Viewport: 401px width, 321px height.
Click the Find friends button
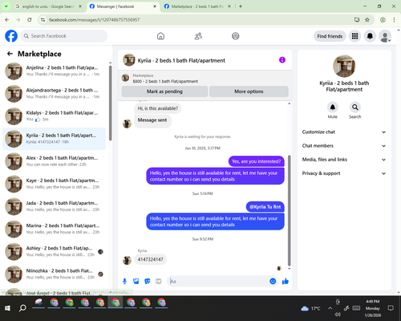330,36
